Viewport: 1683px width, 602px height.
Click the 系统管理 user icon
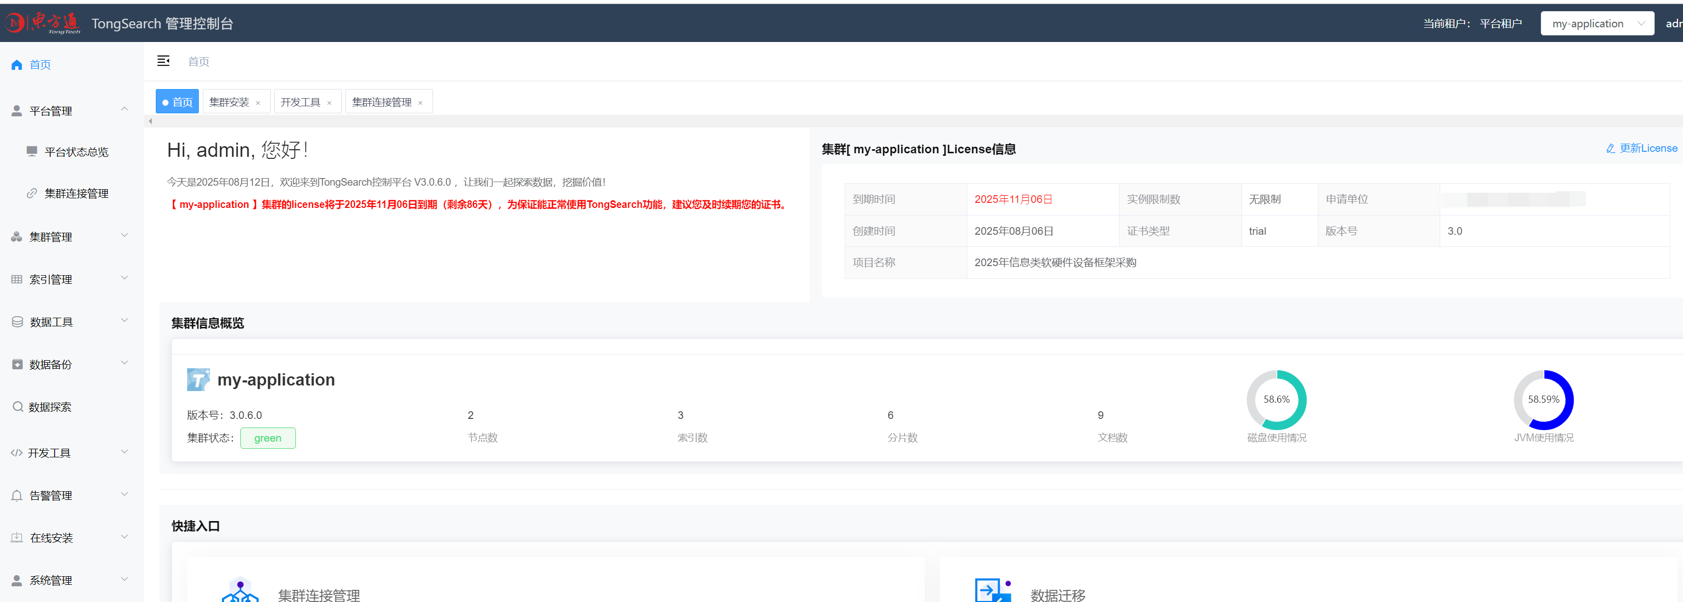(17, 580)
